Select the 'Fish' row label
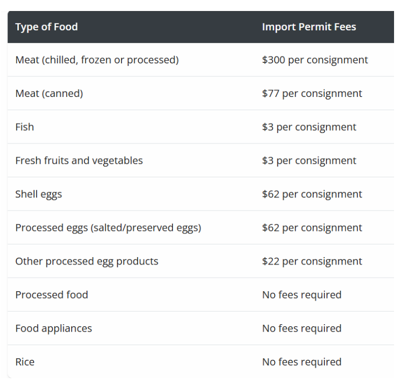 pyautogui.click(x=25, y=127)
